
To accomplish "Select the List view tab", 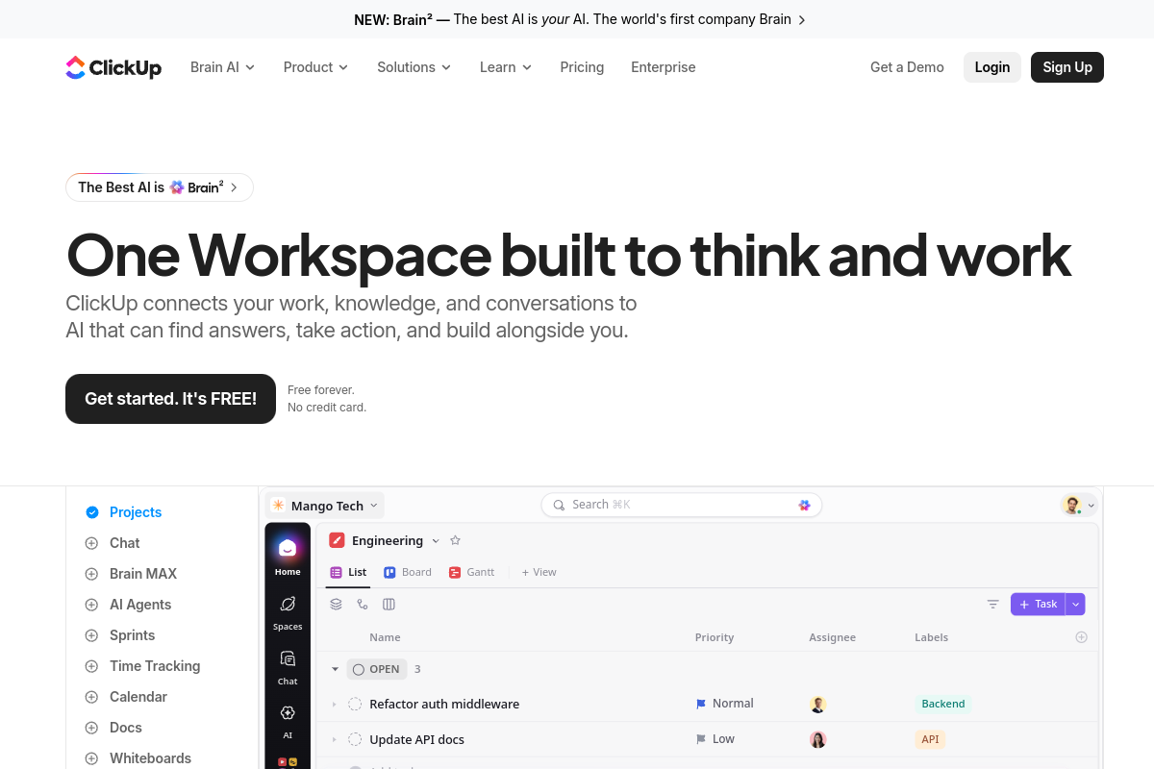I will pos(348,572).
